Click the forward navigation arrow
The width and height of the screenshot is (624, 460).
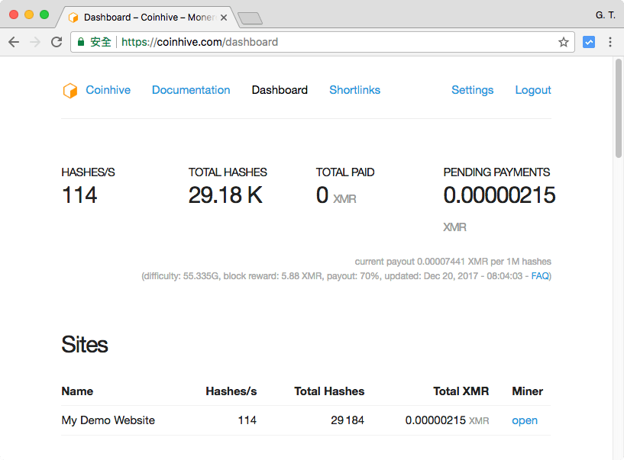35,43
